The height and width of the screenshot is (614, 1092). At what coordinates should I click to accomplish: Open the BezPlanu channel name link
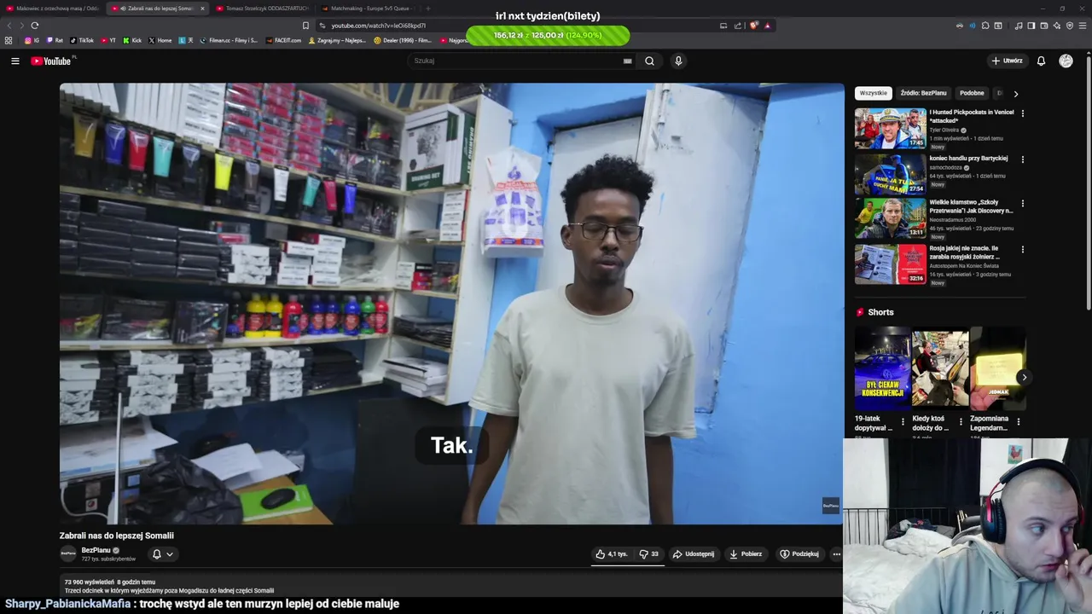pyautogui.click(x=96, y=550)
